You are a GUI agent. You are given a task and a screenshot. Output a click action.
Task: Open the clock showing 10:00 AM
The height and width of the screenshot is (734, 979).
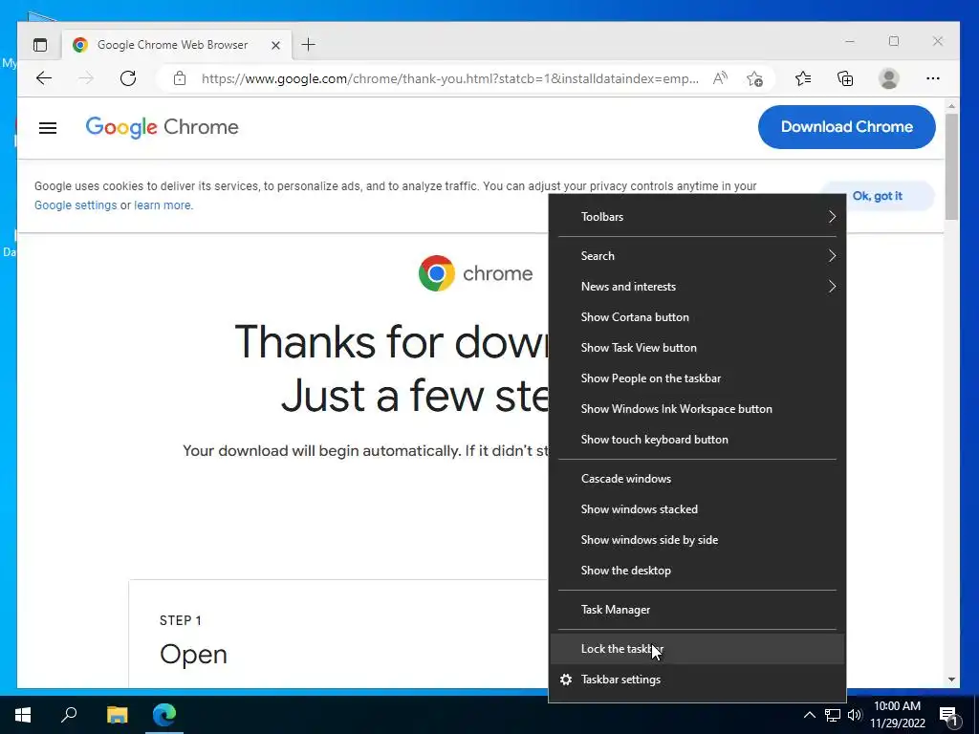click(898, 715)
